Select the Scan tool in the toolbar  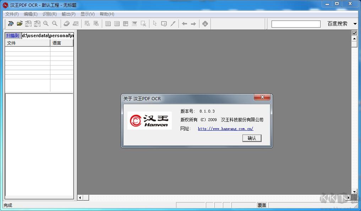coord(10,23)
